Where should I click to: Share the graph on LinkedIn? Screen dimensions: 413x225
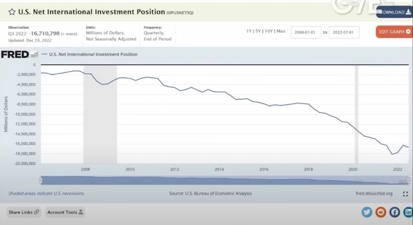(408, 212)
